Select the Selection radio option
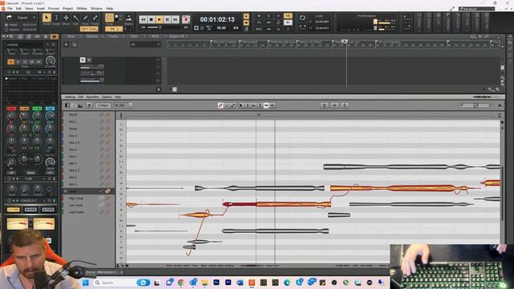This screenshot has height=289, width=514. coord(6,30)
